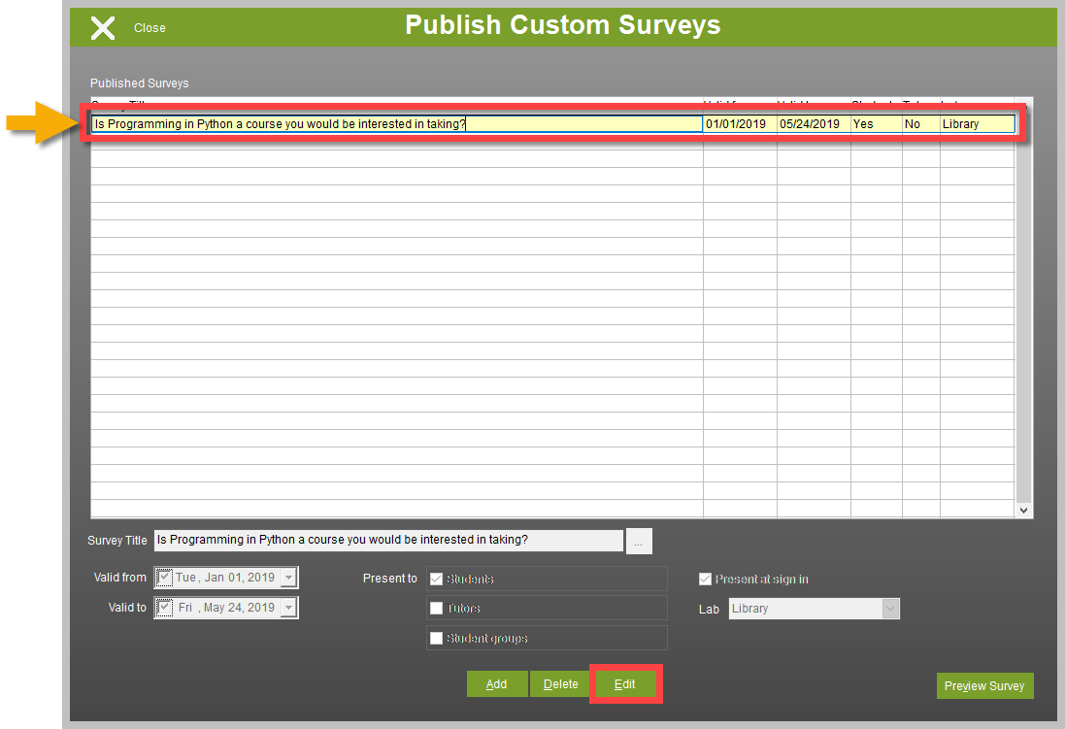
Task: Click the Delete button
Action: [x=560, y=684]
